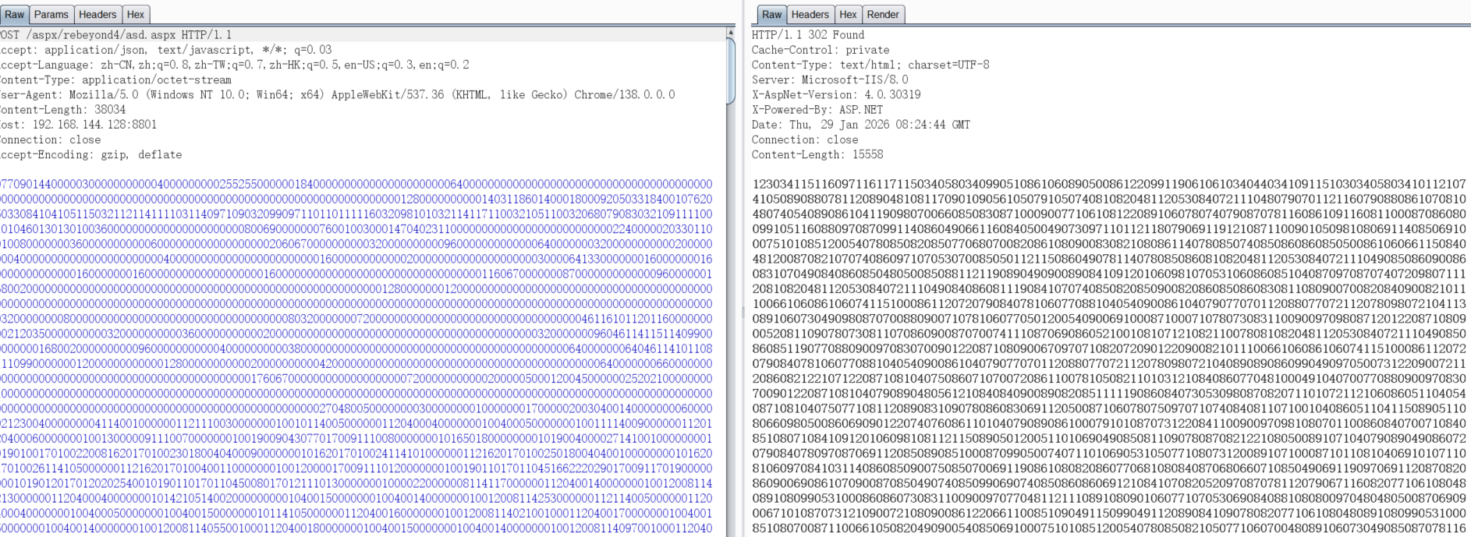Click the Accept-Encoding gzip, deflate line
This screenshot has height=537, width=1471.
pos(90,155)
